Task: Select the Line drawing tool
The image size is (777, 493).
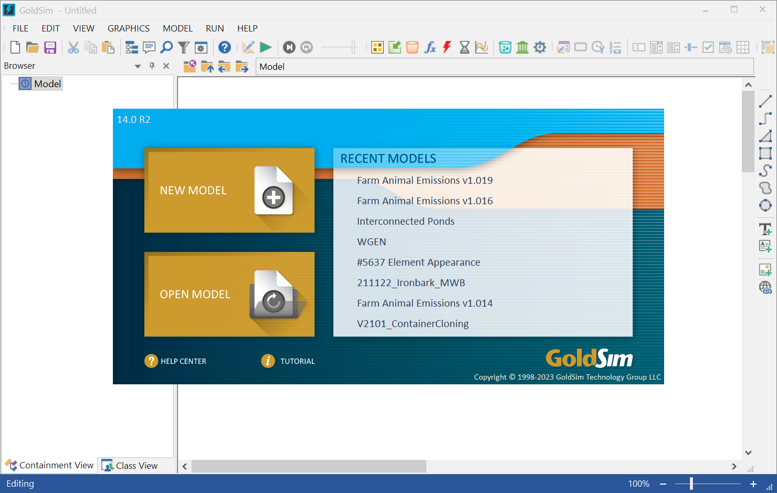Action: coord(765,100)
